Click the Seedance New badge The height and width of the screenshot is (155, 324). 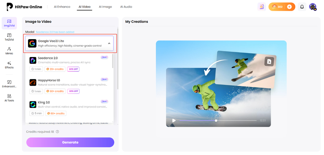pos(104,57)
